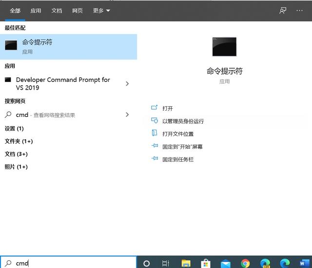
Task: Expand Developer Command Prompt details arrow
Action: click(127, 84)
